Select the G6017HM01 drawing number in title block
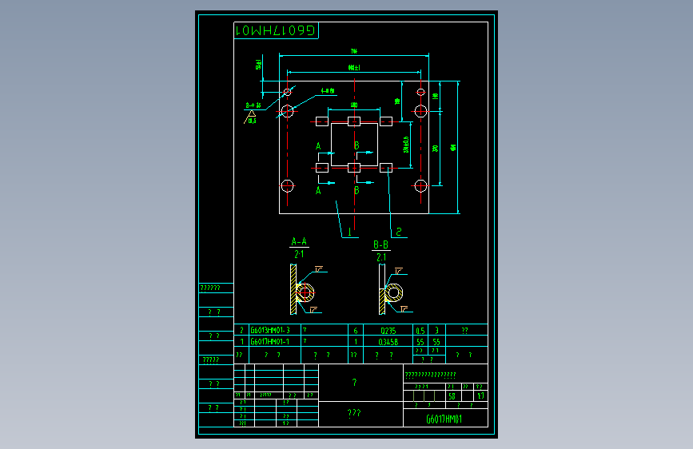This screenshot has width=693, height=449. coord(444,419)
